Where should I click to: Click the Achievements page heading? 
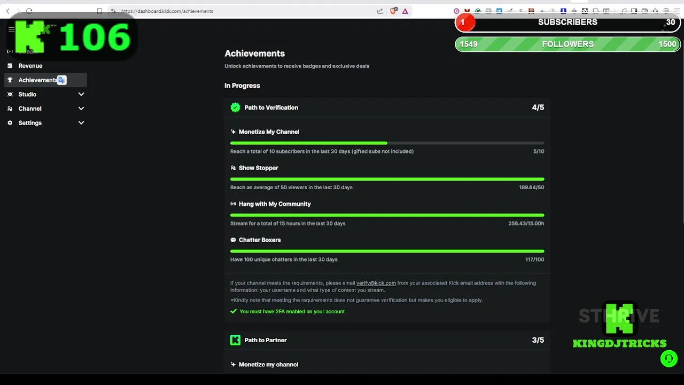click(254, 53)
